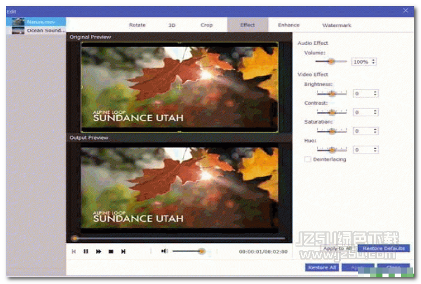Click the Output Preview video frame
This screenshot has height=284, width=421.
coord(179,187)
